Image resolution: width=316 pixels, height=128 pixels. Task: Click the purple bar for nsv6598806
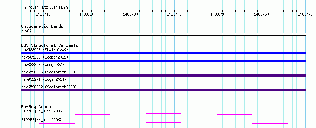[163, 76]
